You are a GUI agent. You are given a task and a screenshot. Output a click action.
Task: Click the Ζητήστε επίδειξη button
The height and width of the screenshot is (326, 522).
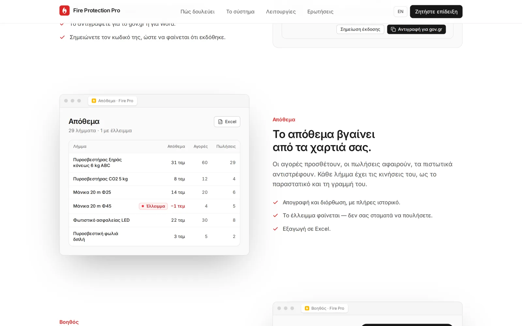pyautogui.click(x=436, y=12)
